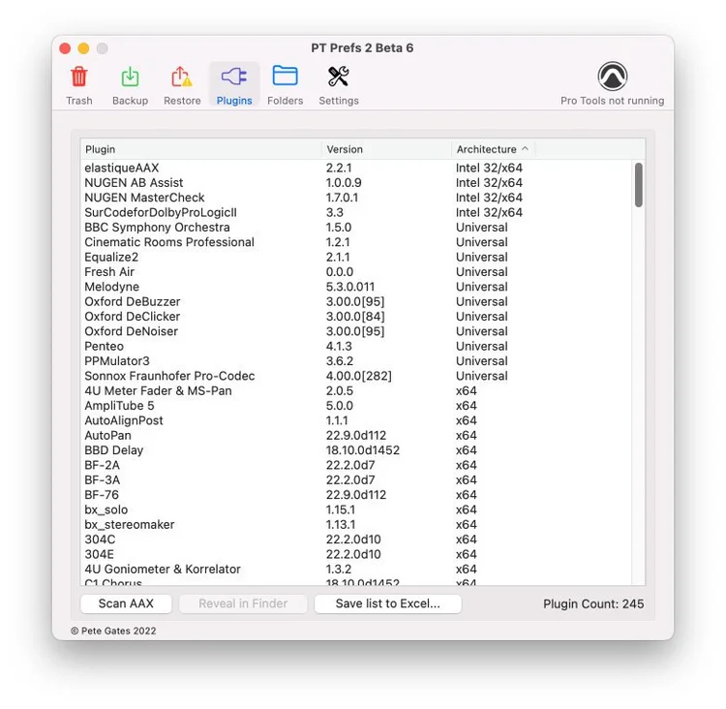Click the Reveal in Finder button
The width and height of the screenshot is (726, 709).
243,603
